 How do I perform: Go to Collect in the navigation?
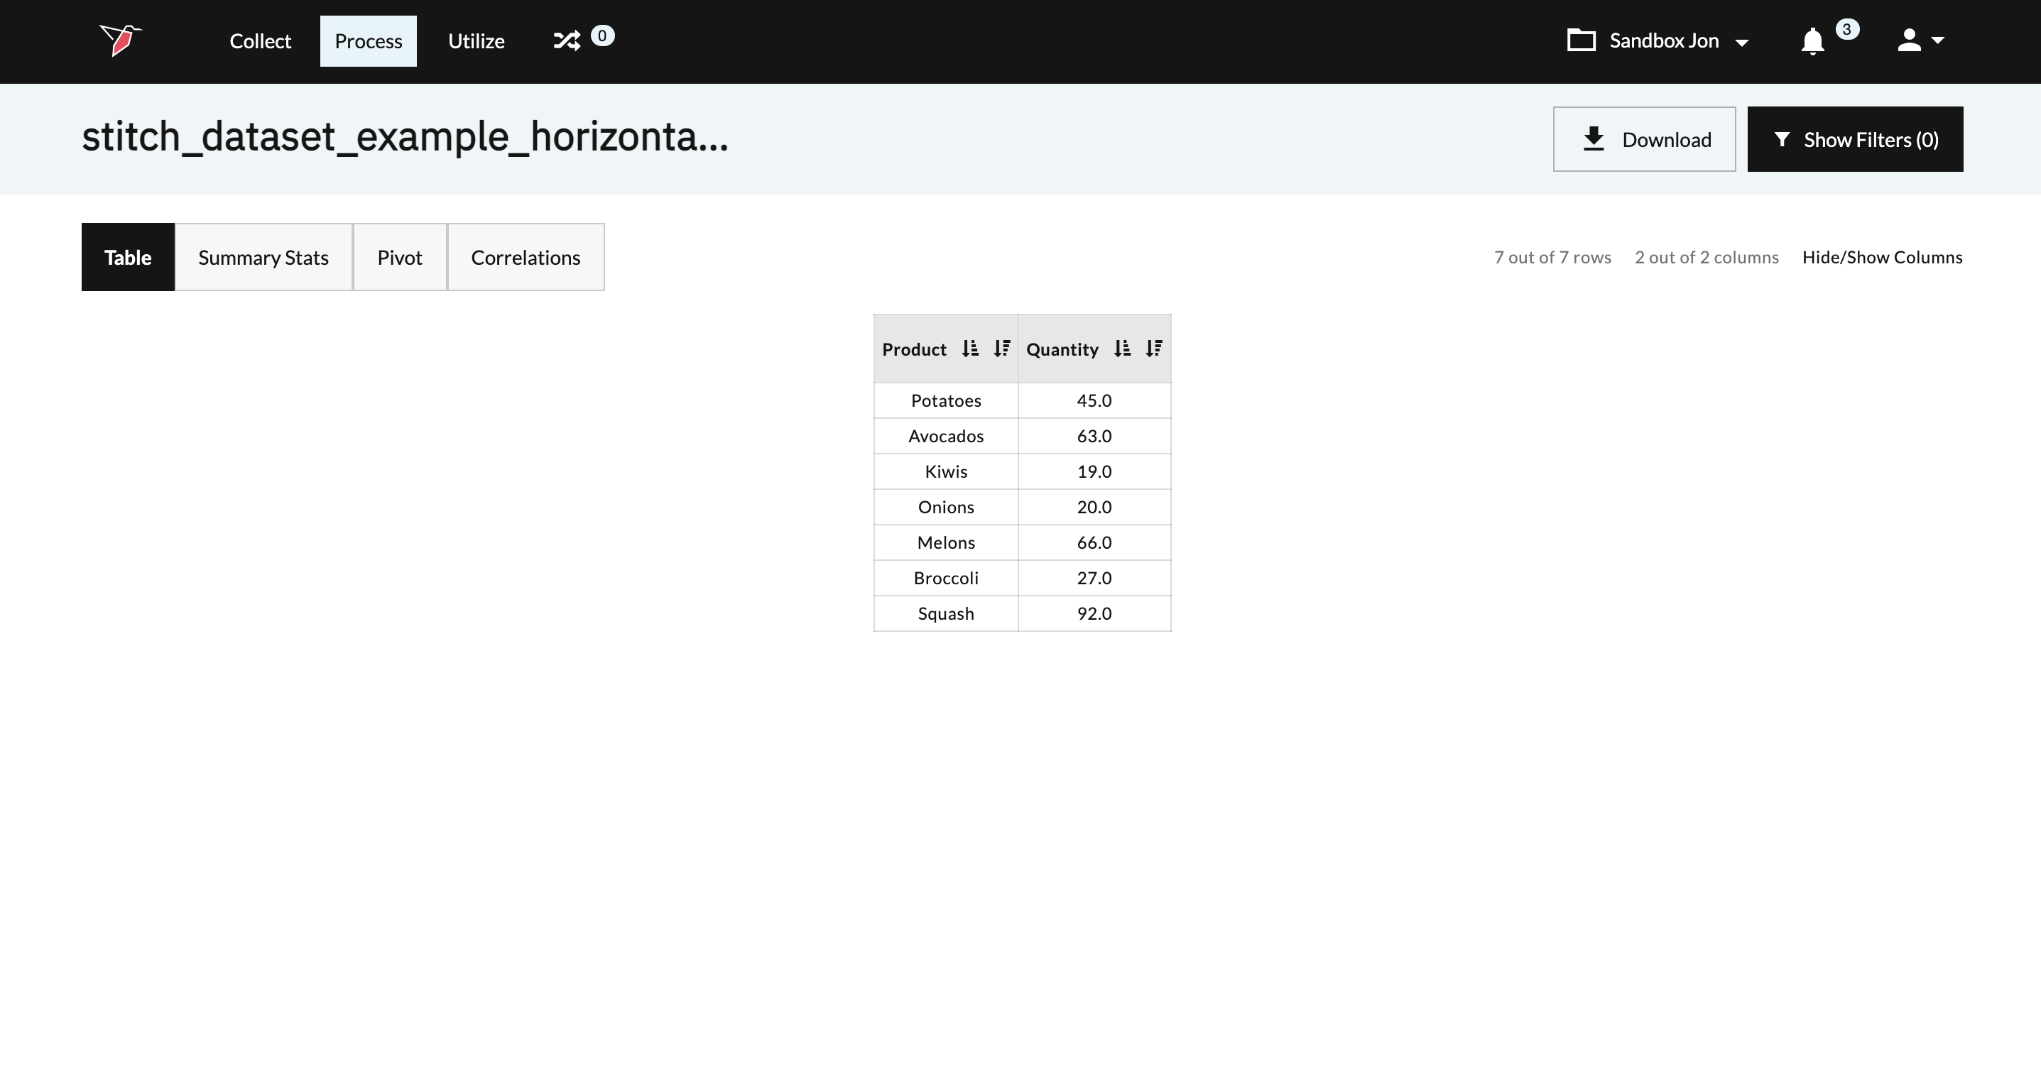[260, 41]
